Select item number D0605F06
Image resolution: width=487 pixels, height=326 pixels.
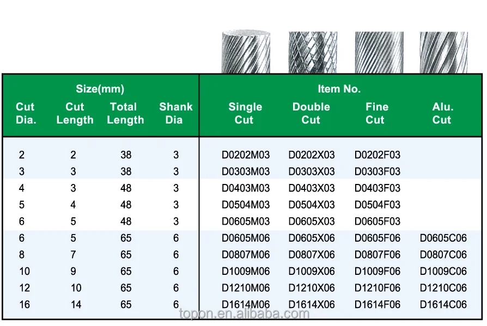pyautogui.click(x=378, y=238)
